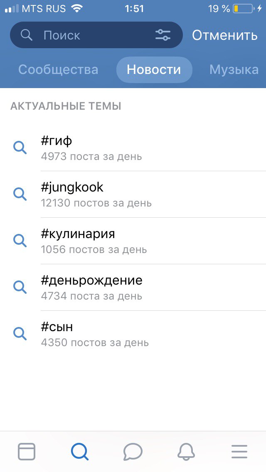
Task: Tap magnifier icon beside #деньрождение
Action: [x=20, y=287]
